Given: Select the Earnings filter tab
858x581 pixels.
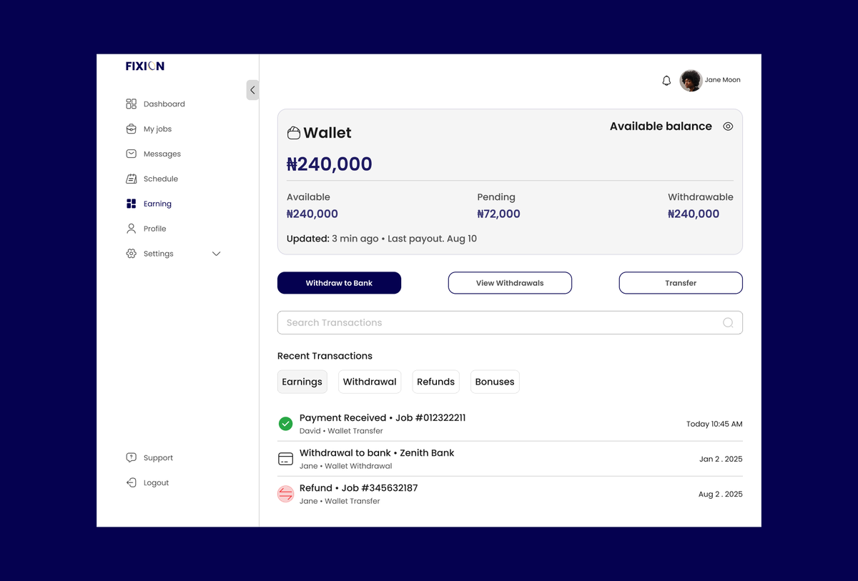Looking at the screenshot, I should click(302, 382).
